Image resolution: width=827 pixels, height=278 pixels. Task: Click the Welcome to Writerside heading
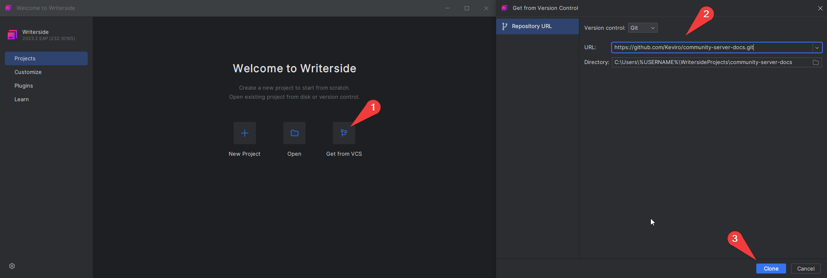pos(294,68)
